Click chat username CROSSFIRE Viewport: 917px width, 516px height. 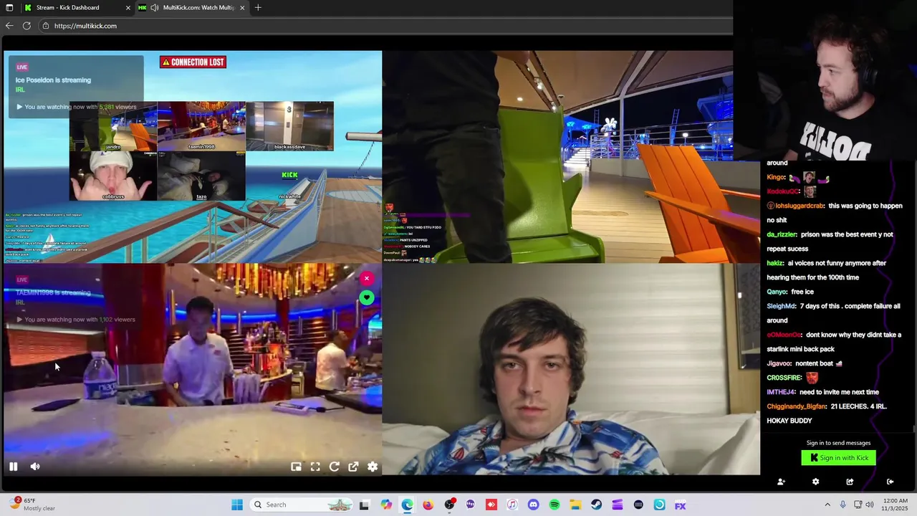click(x=784, y=378)
